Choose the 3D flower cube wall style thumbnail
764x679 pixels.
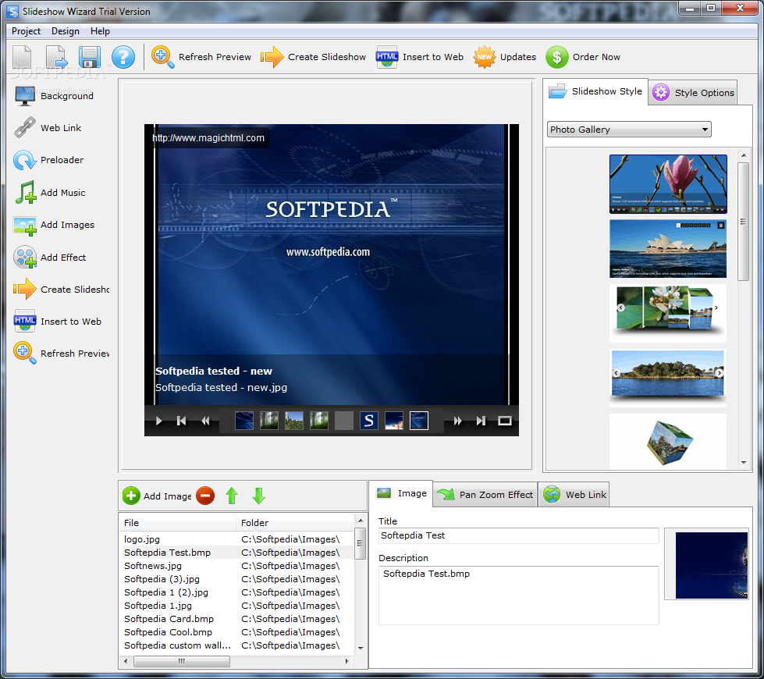click(668, 313)
